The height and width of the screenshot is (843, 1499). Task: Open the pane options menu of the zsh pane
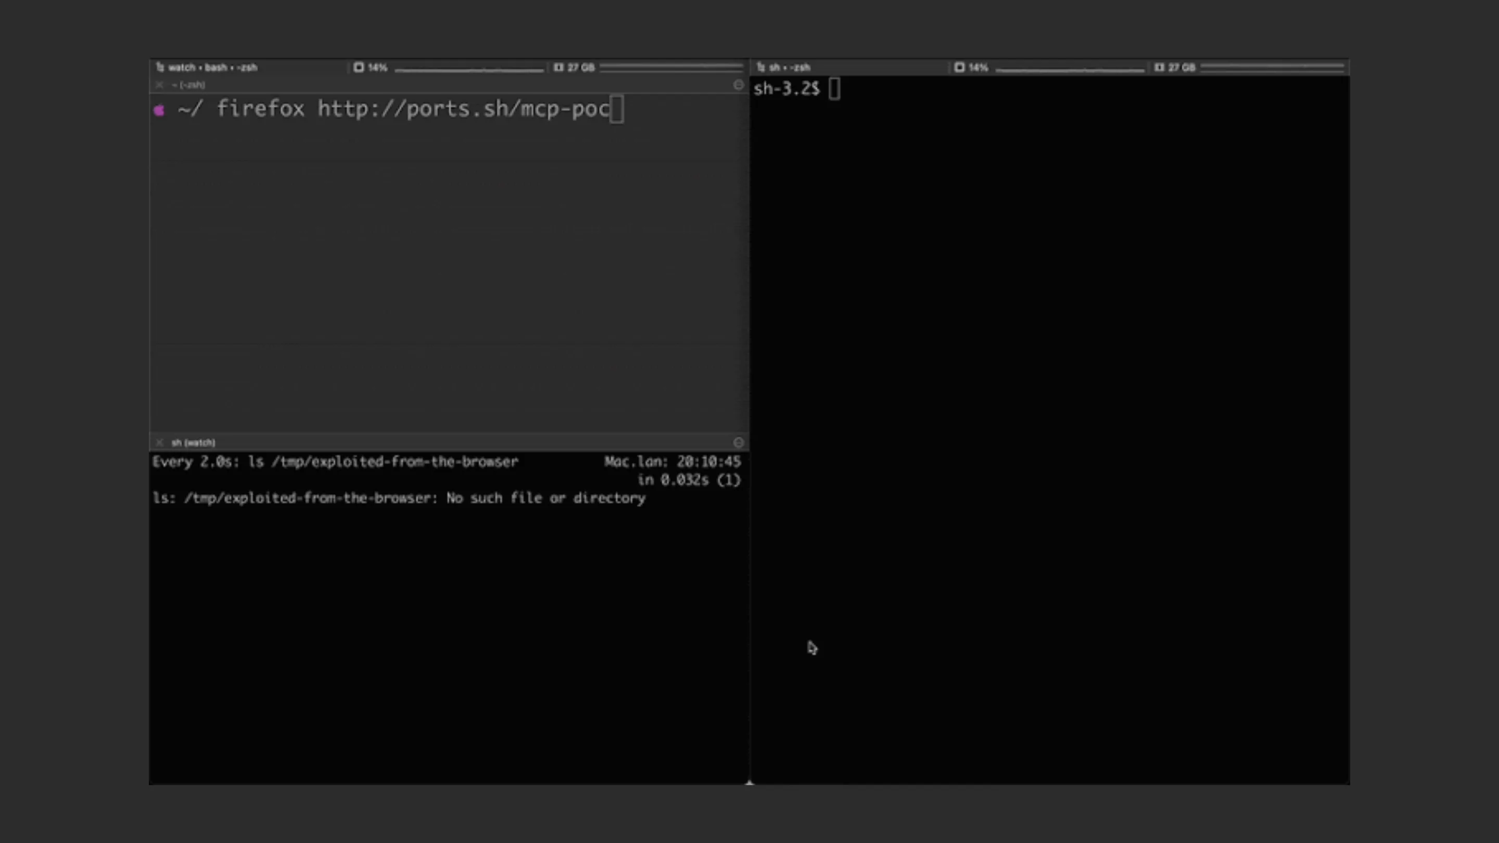(x=739, y=85)
